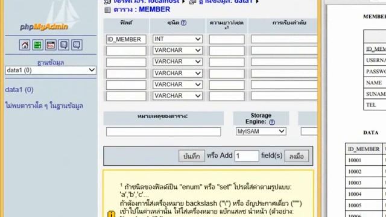386x217 pixels.
Task: Click the data1 (0) database link
Action: pyautogui.click(x=19, y=90)
